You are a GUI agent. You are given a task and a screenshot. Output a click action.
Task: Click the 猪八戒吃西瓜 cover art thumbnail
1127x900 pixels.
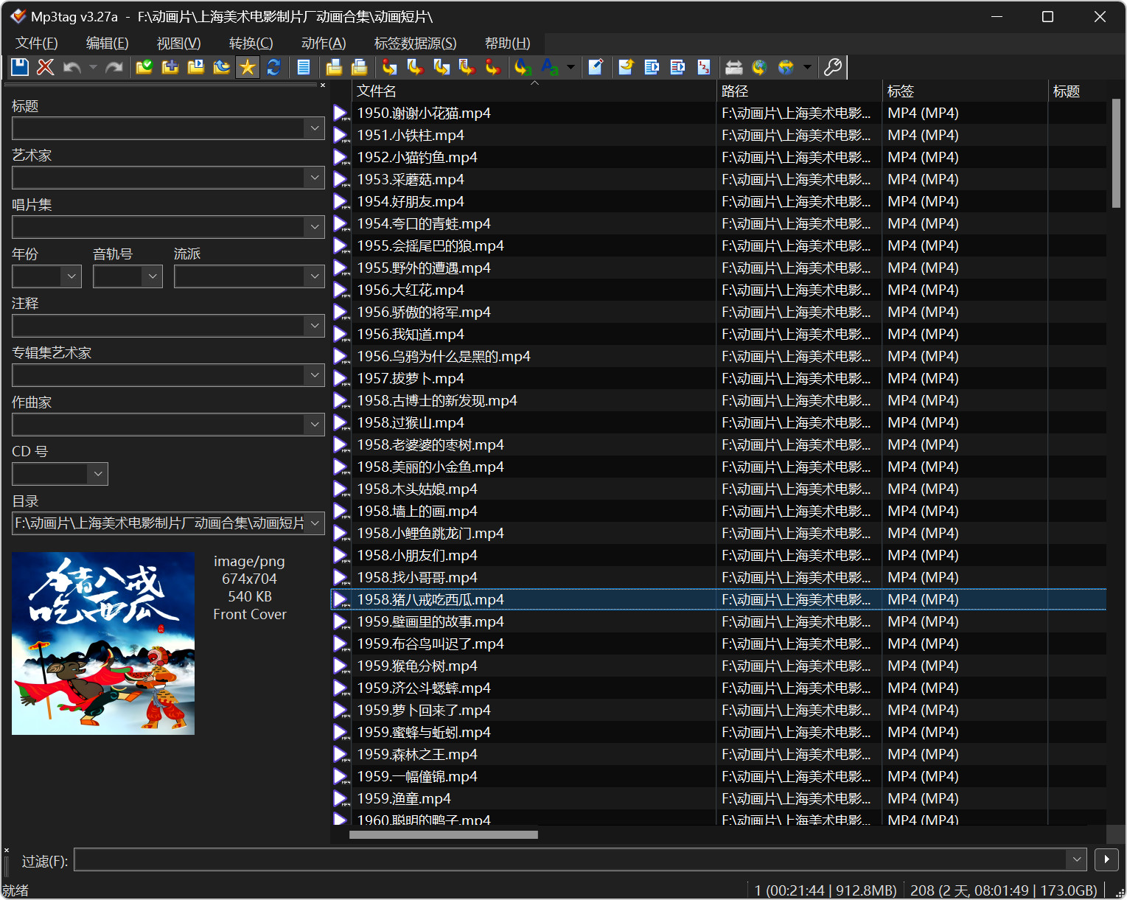click(x=103, y=643)
